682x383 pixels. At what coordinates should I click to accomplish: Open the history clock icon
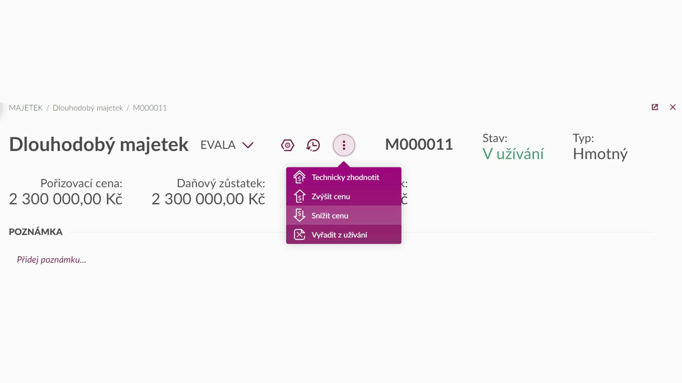pyautogui.click(x=313, y=145)
